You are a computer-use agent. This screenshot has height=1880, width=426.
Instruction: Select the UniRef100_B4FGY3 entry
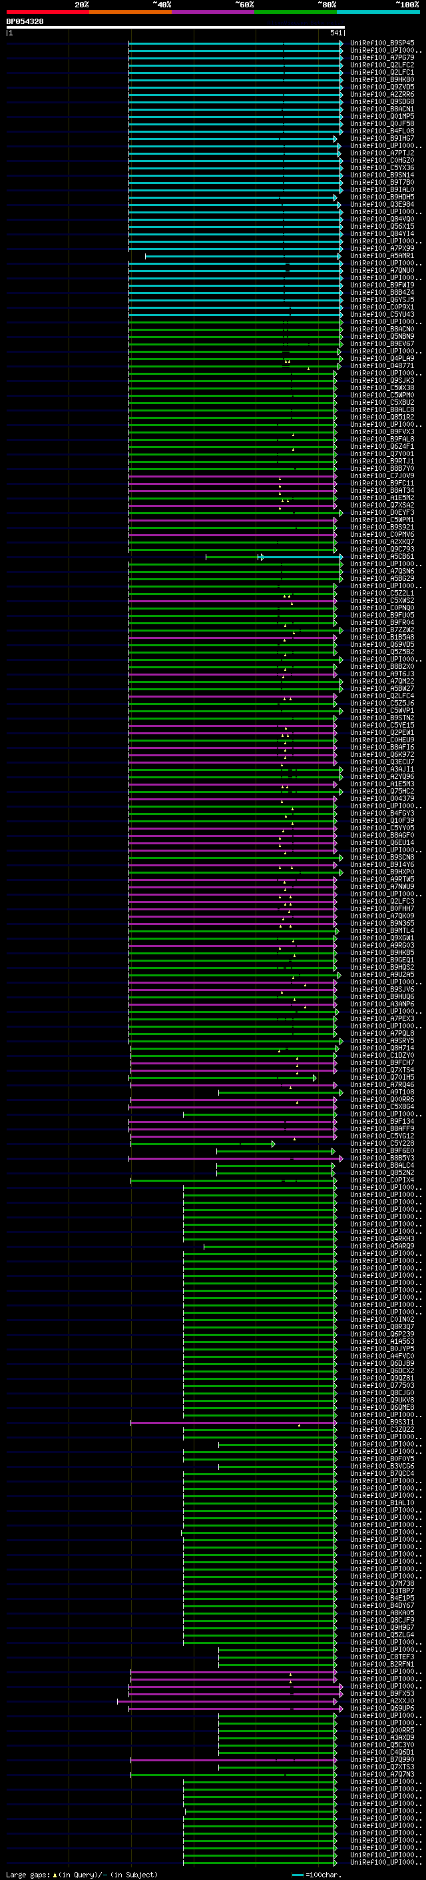tap(382, 814)
